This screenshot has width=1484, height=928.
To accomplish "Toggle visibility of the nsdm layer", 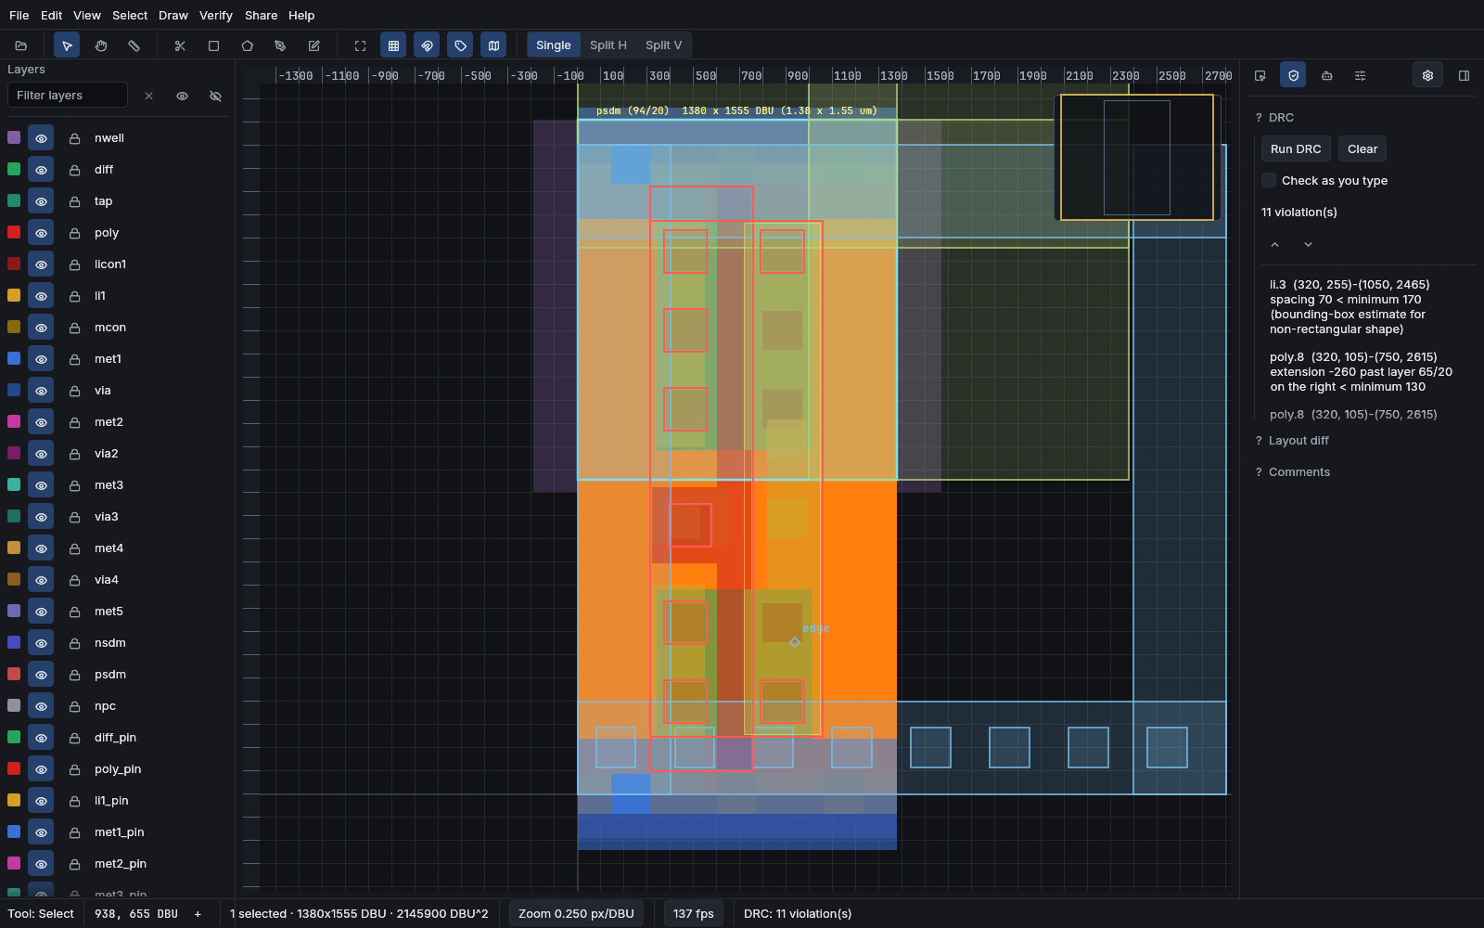I will point(41,643).
